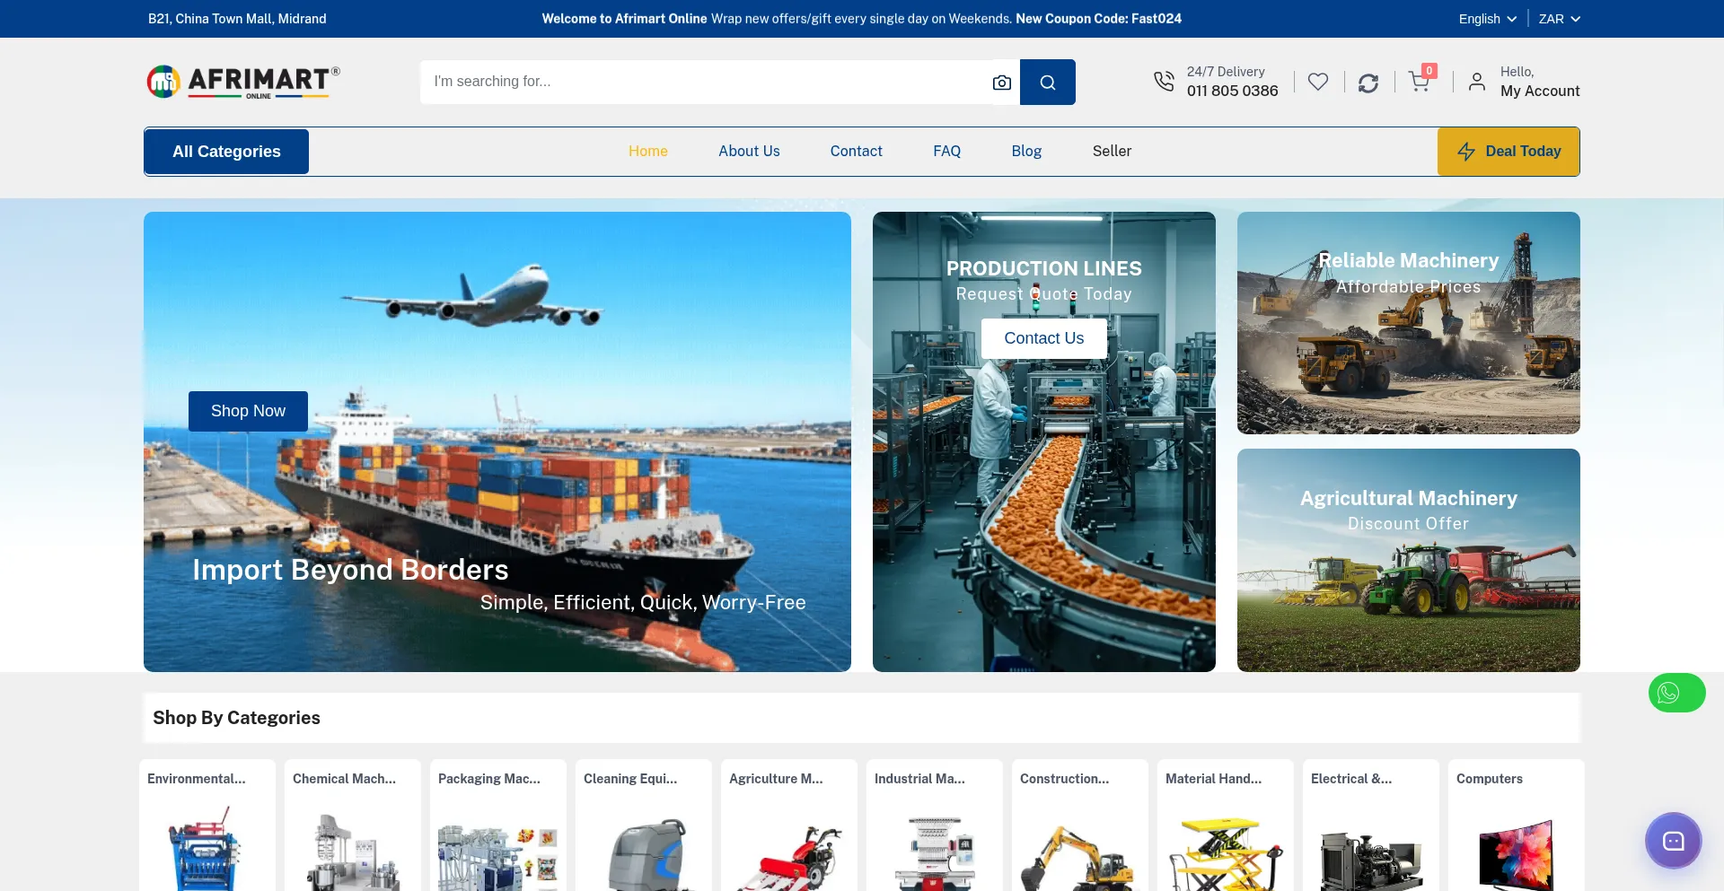Click the phone delivery icon
1724x891 pixels.
click(1164, 82)
